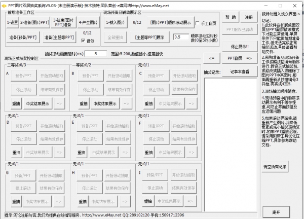The image size is (304, 219).
Task: Click the 离开 exit button
Action: tap(276, 212)
